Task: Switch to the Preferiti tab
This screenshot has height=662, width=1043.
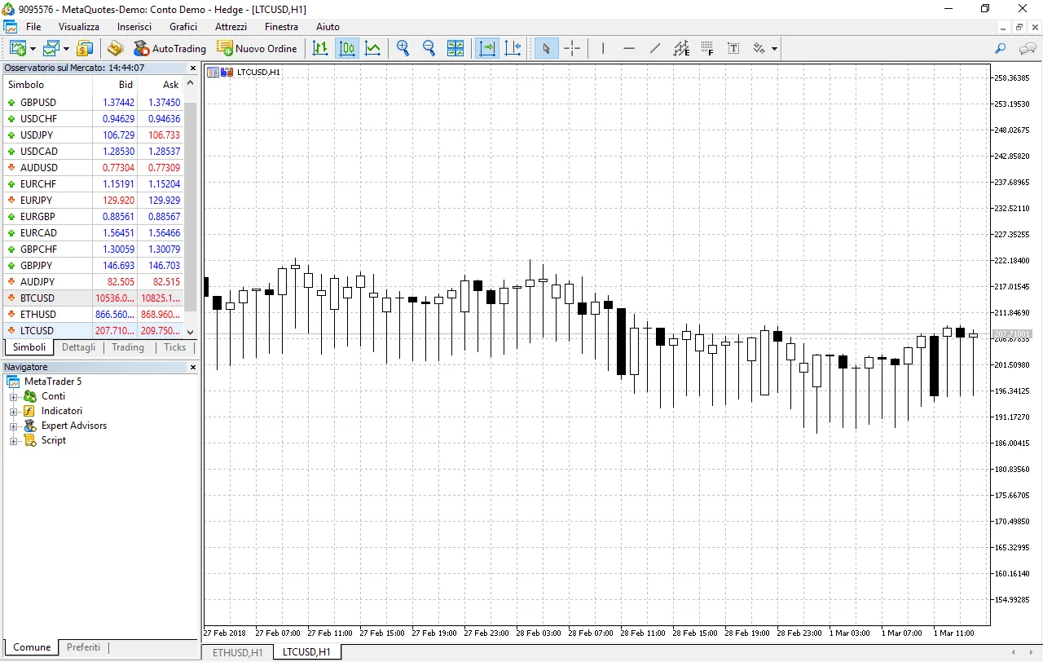Action: (84, 647)
